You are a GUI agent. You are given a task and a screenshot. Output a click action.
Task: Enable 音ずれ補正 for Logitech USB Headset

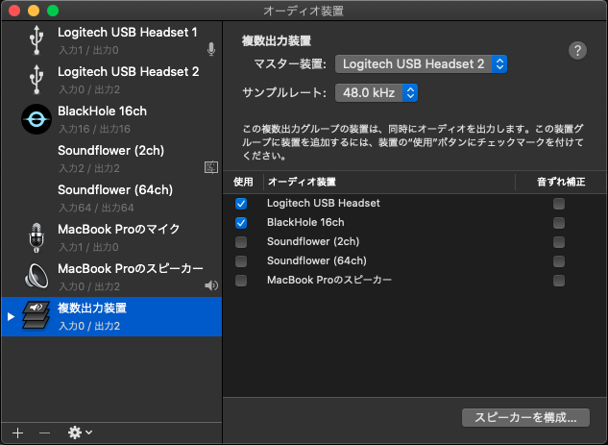point(559,204)
